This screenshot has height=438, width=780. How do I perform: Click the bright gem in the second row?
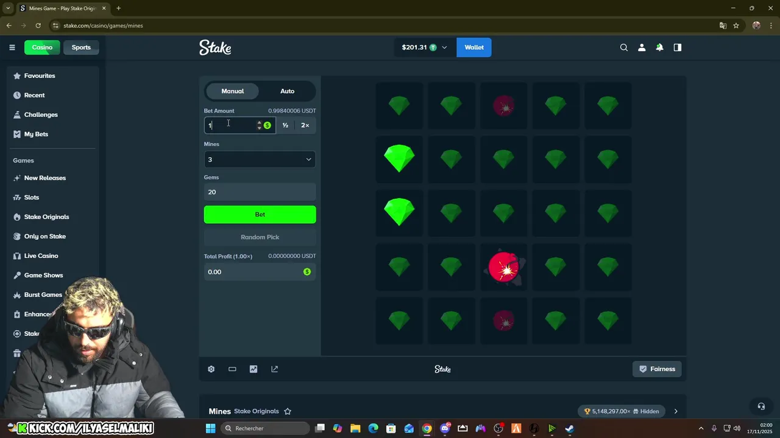click(399, 159)
